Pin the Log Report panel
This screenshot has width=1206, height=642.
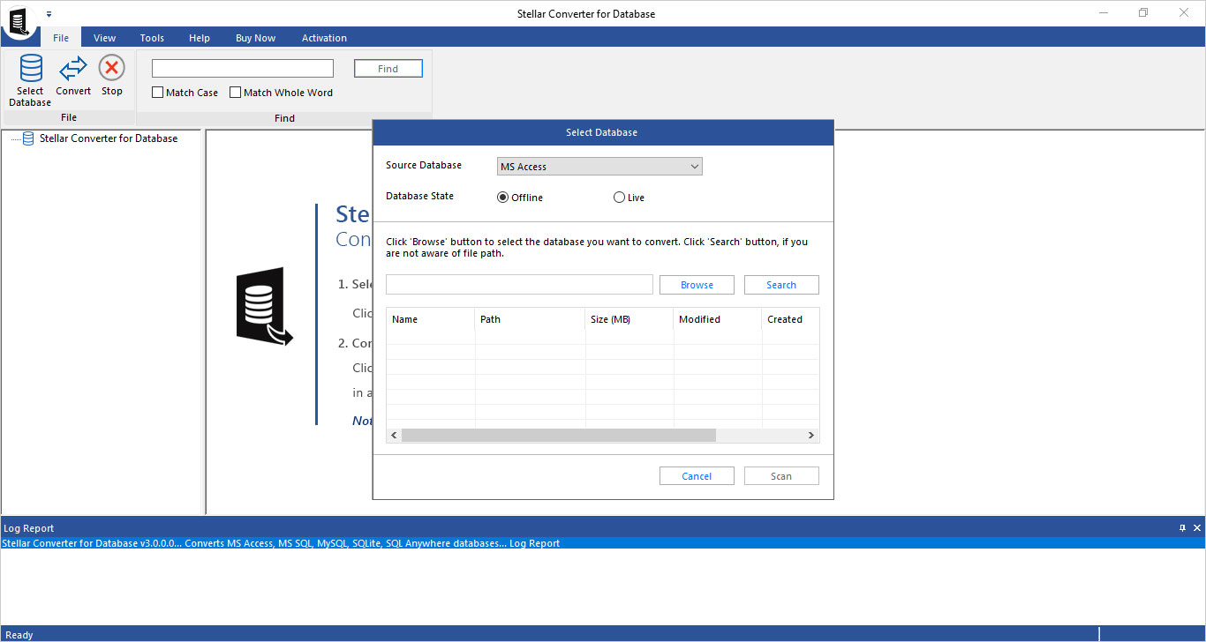(x=1182, y=527)
